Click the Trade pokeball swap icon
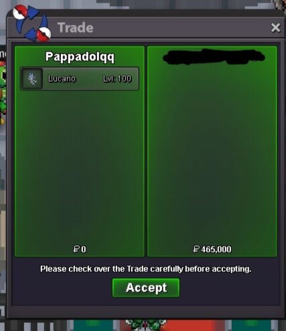 (x=31, y=23)
